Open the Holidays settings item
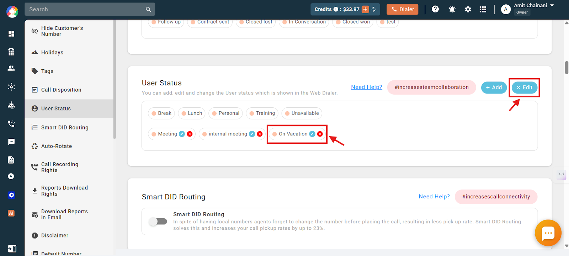The width and height of the screenshot is (569, 256). point(69,52)
